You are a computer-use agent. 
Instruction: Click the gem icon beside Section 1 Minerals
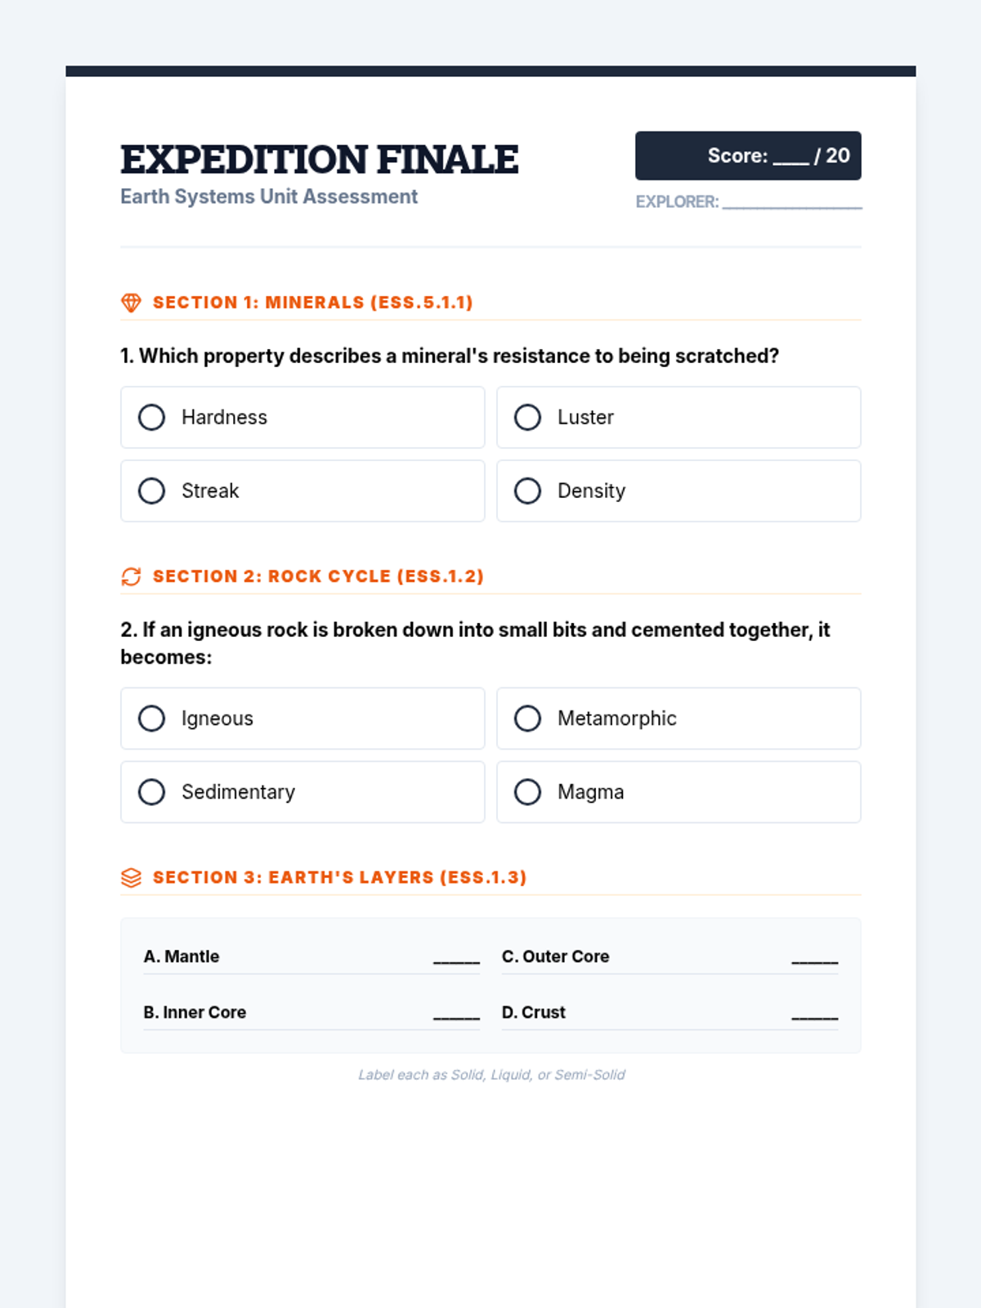[x=131, y=302]
